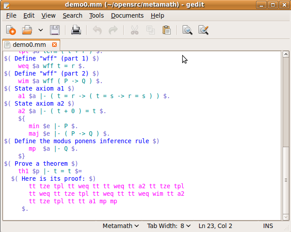Open Find with magnifier icon
Screen dimensions: 291x232
[188, 30]
